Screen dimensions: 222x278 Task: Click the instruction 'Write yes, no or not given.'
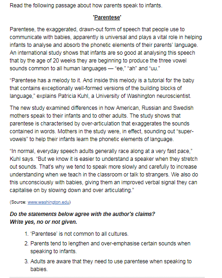tap(43, 222)
